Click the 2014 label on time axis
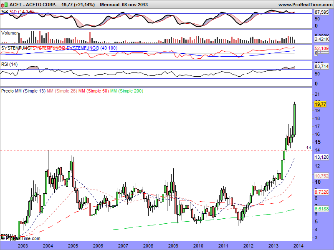The width and height of the screenshot is (334, 250). click(x=299, y=246)
